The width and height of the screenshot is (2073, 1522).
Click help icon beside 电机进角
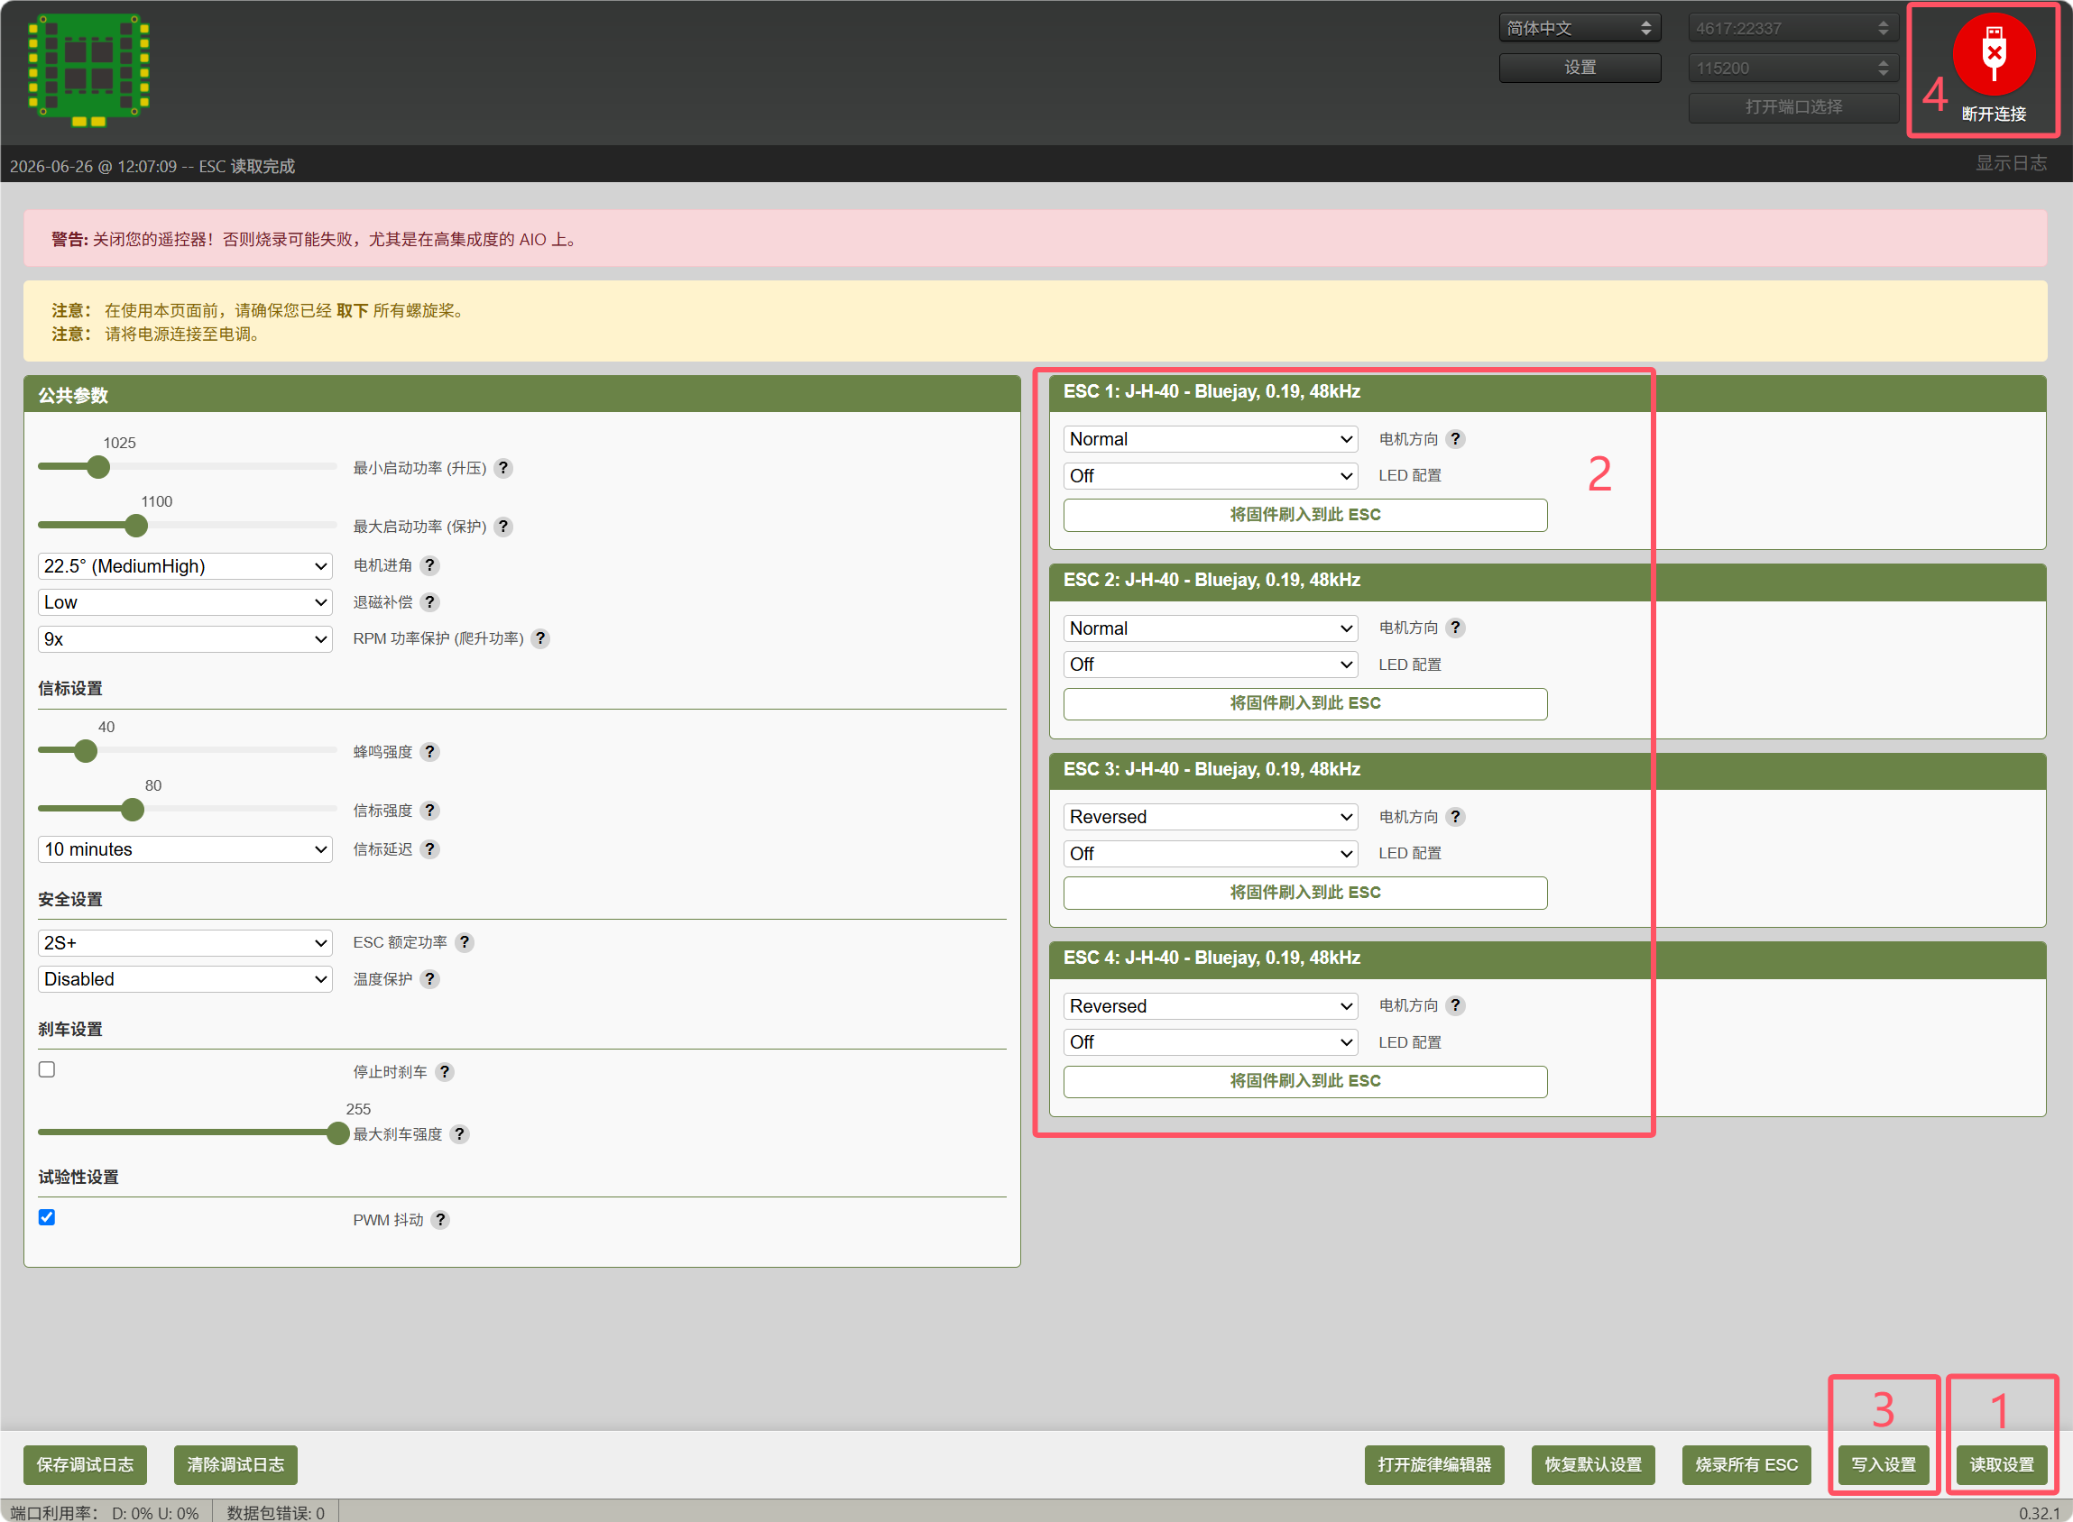(x=429, y=565)
